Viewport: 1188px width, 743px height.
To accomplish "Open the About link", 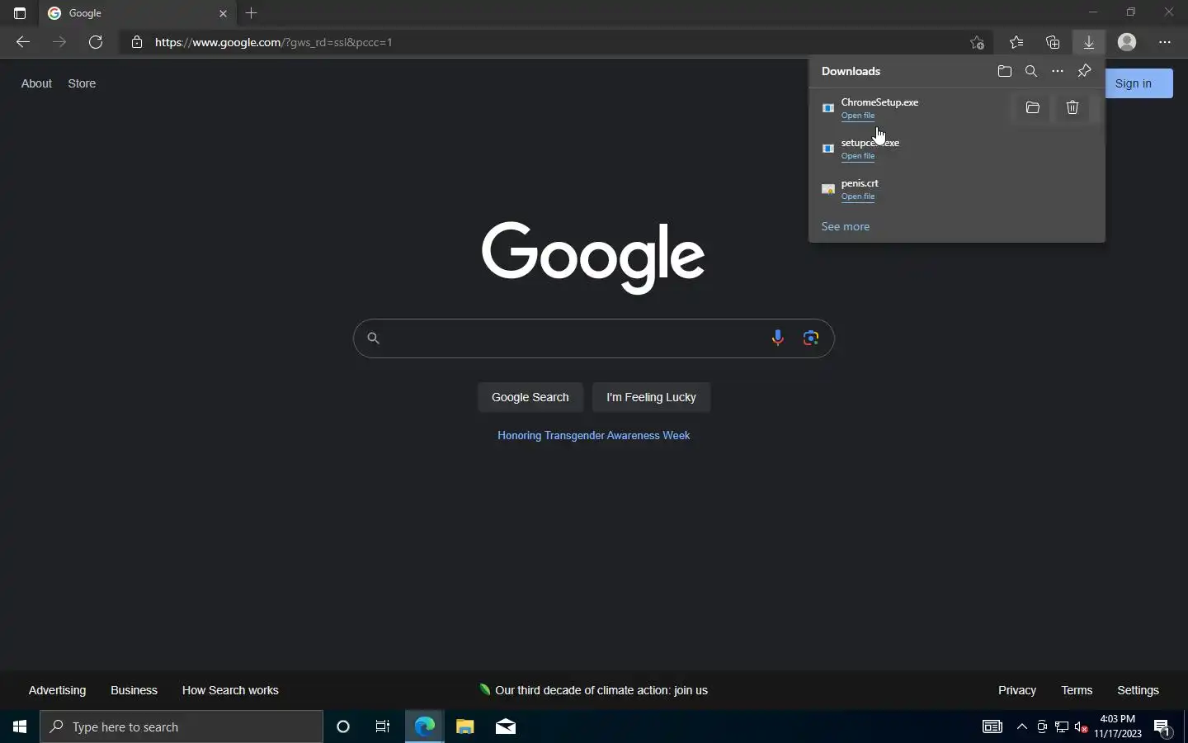I will [x=36, y=83].
